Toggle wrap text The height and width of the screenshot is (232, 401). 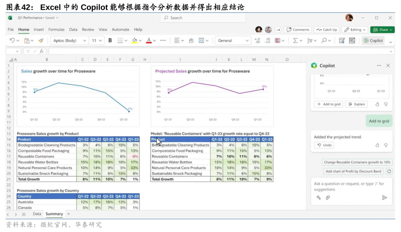(x=191, y=40)
